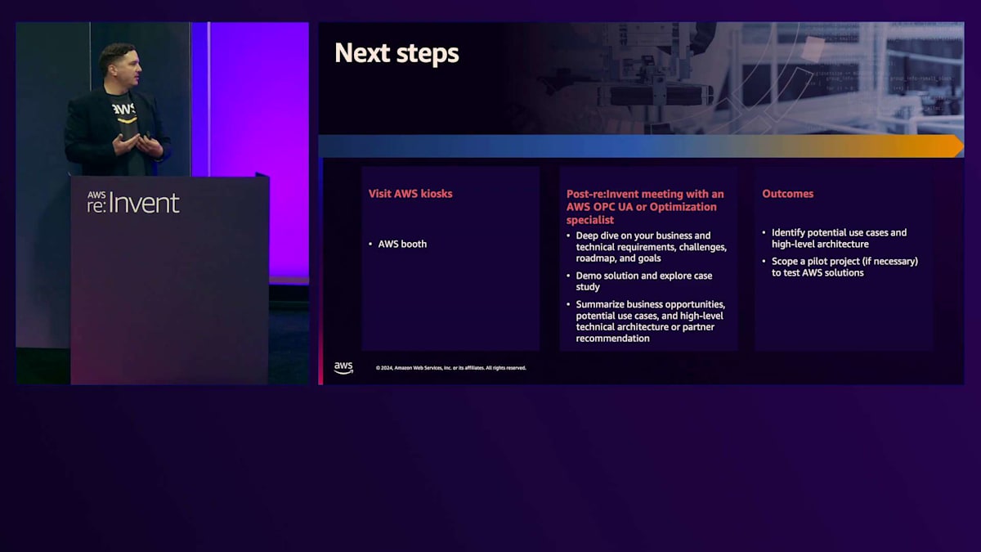This screenshot has height=552, width=981.
Task: Click the AWS re:Invent logo on podium
Action: 133,202
